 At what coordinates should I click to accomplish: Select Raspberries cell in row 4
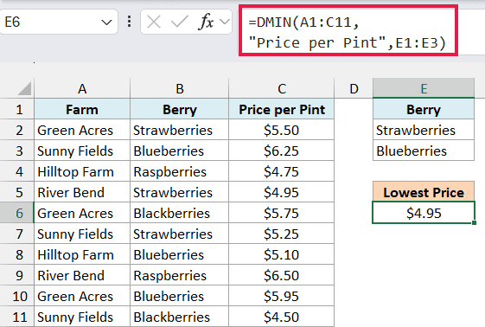coord(180,171)
